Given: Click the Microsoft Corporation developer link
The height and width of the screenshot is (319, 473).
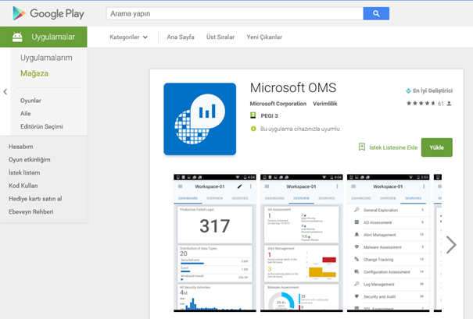Looking at the screenshot, I should [x=278, y=104].
